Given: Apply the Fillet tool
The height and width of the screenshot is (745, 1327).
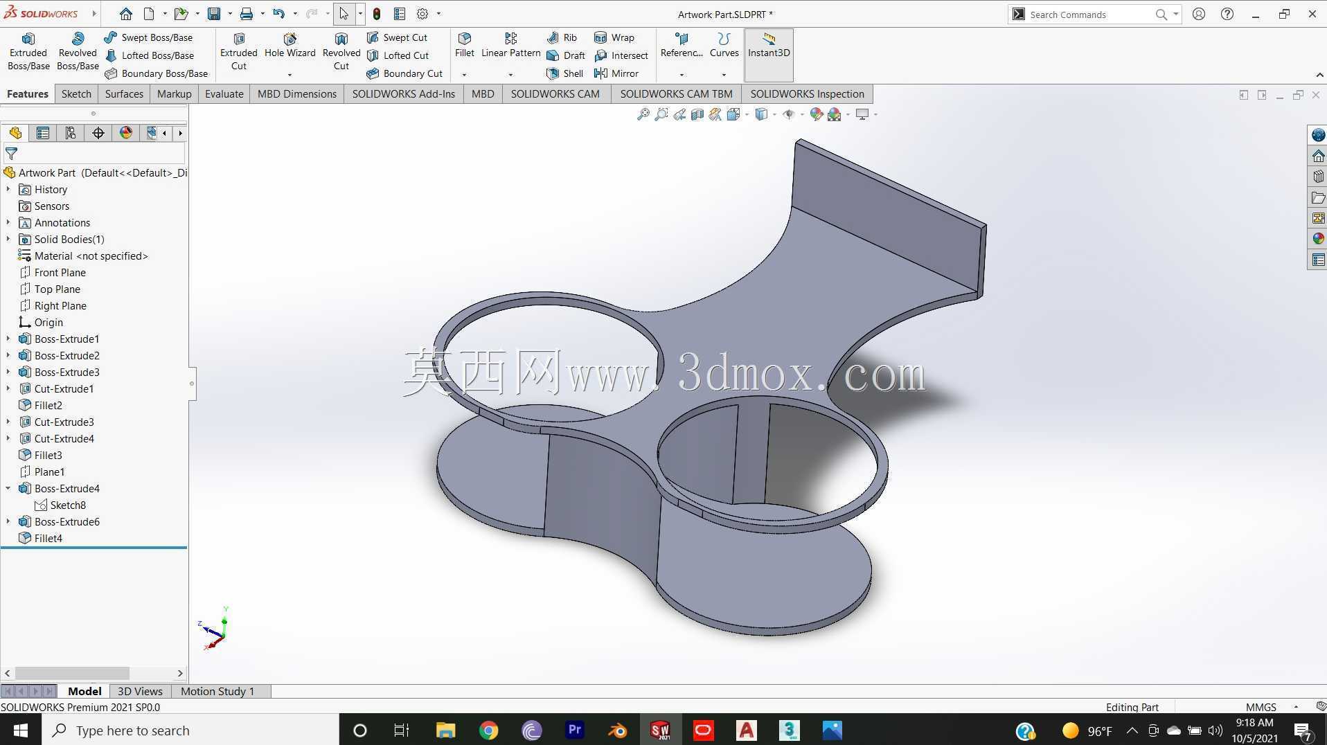Looking at the screenshot, I should click(x=465, y=46).
